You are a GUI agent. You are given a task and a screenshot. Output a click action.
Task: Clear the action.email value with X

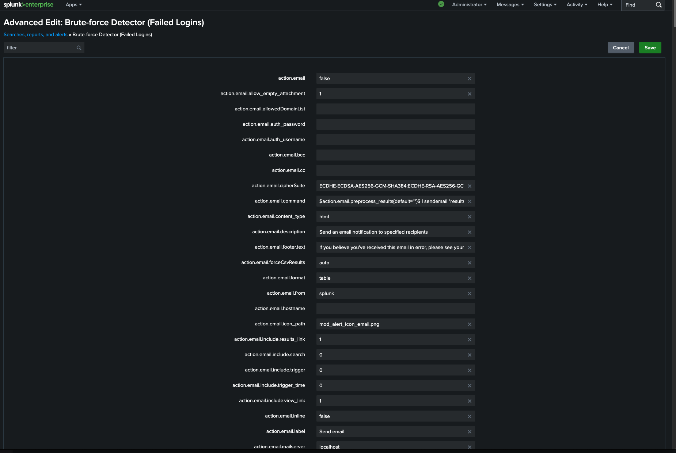click(470, 79)
